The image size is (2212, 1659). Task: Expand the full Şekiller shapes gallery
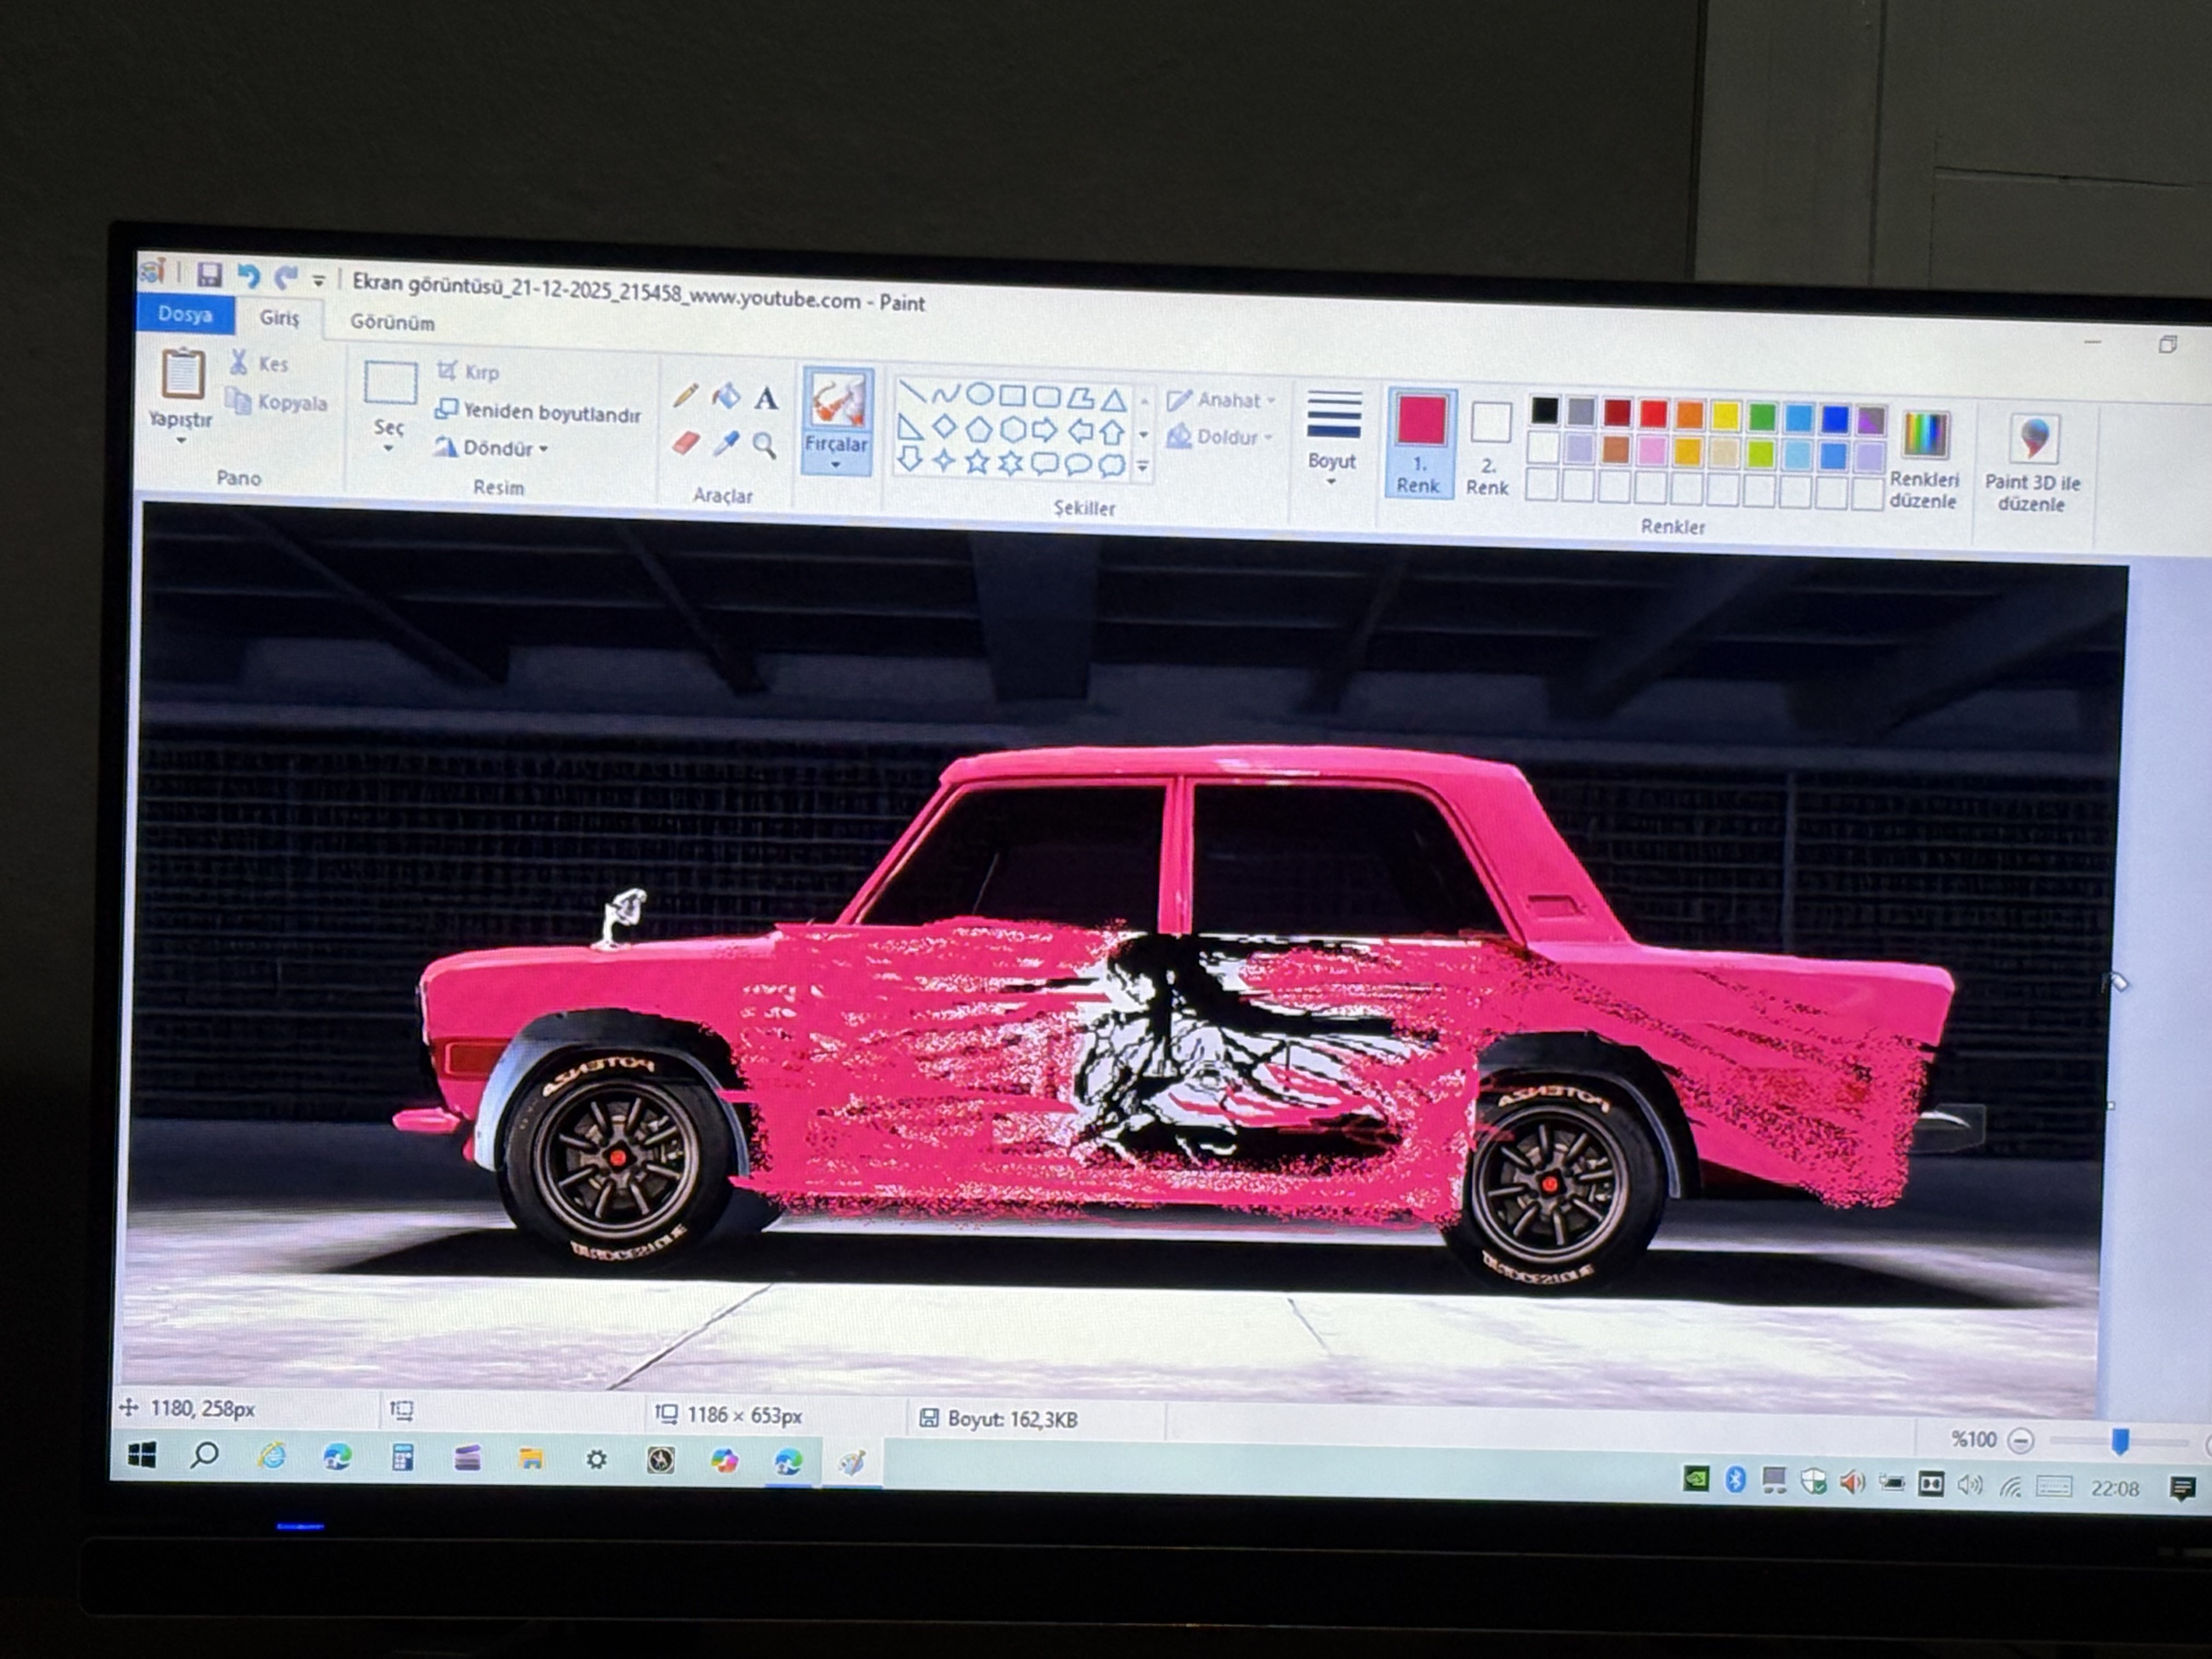click(x=1143, y=467)
